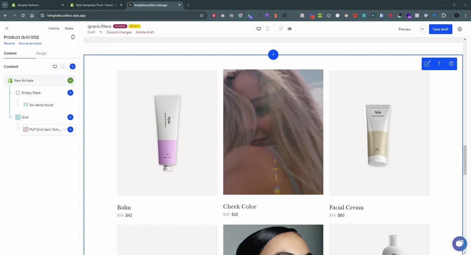Reload the page
Screen dimensions: 471x255
(23, 16)
